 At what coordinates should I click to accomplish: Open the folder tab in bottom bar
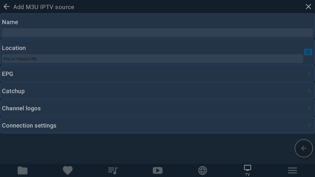pos(22,171)
